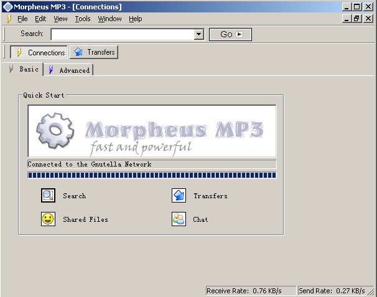This screenshot has width=377, height=297.
Task: Switch to the Transfers toolbar view
Action: pyautogui.click(x=94, y=52)
